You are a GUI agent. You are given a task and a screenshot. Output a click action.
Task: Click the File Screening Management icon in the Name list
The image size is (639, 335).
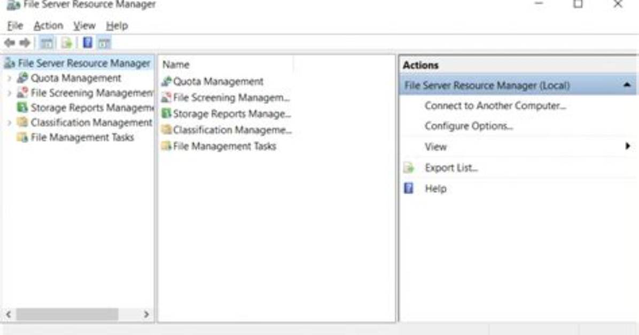click(x=166, y=98)
